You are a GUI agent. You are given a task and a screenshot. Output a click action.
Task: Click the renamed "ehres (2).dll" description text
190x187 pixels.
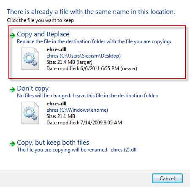[78, 150]
